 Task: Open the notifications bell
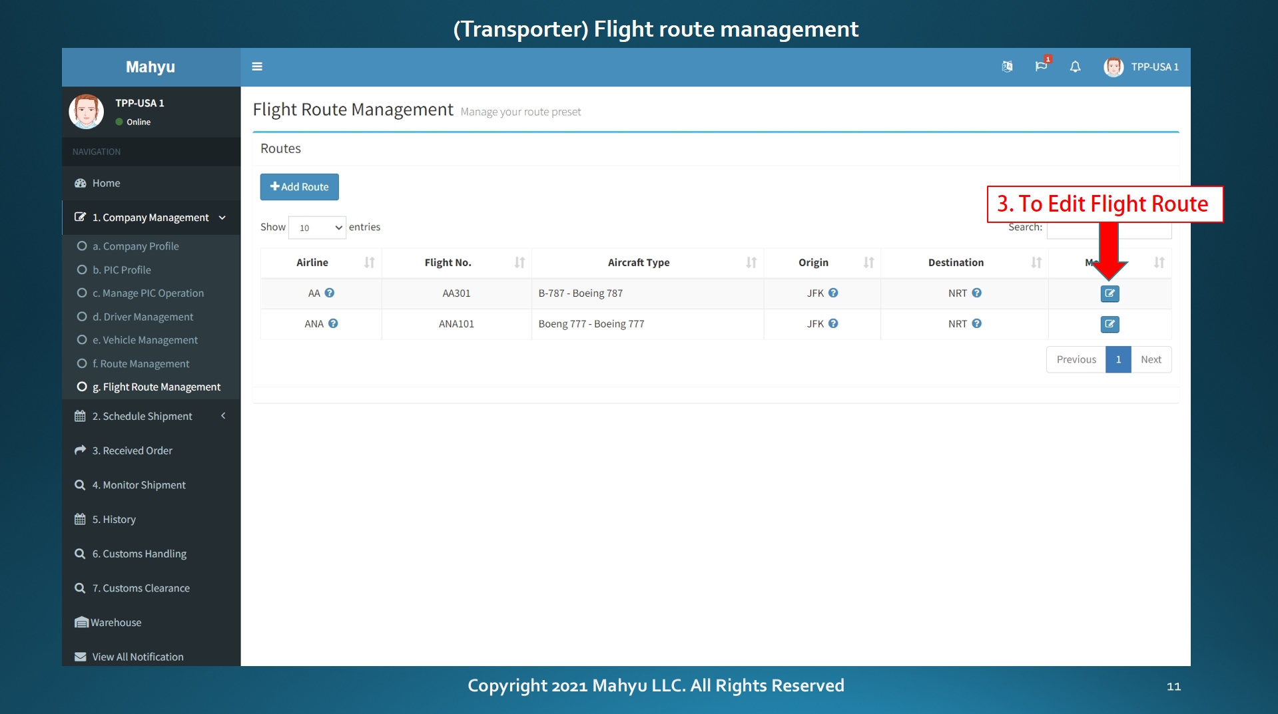[x=1075, y=67]
